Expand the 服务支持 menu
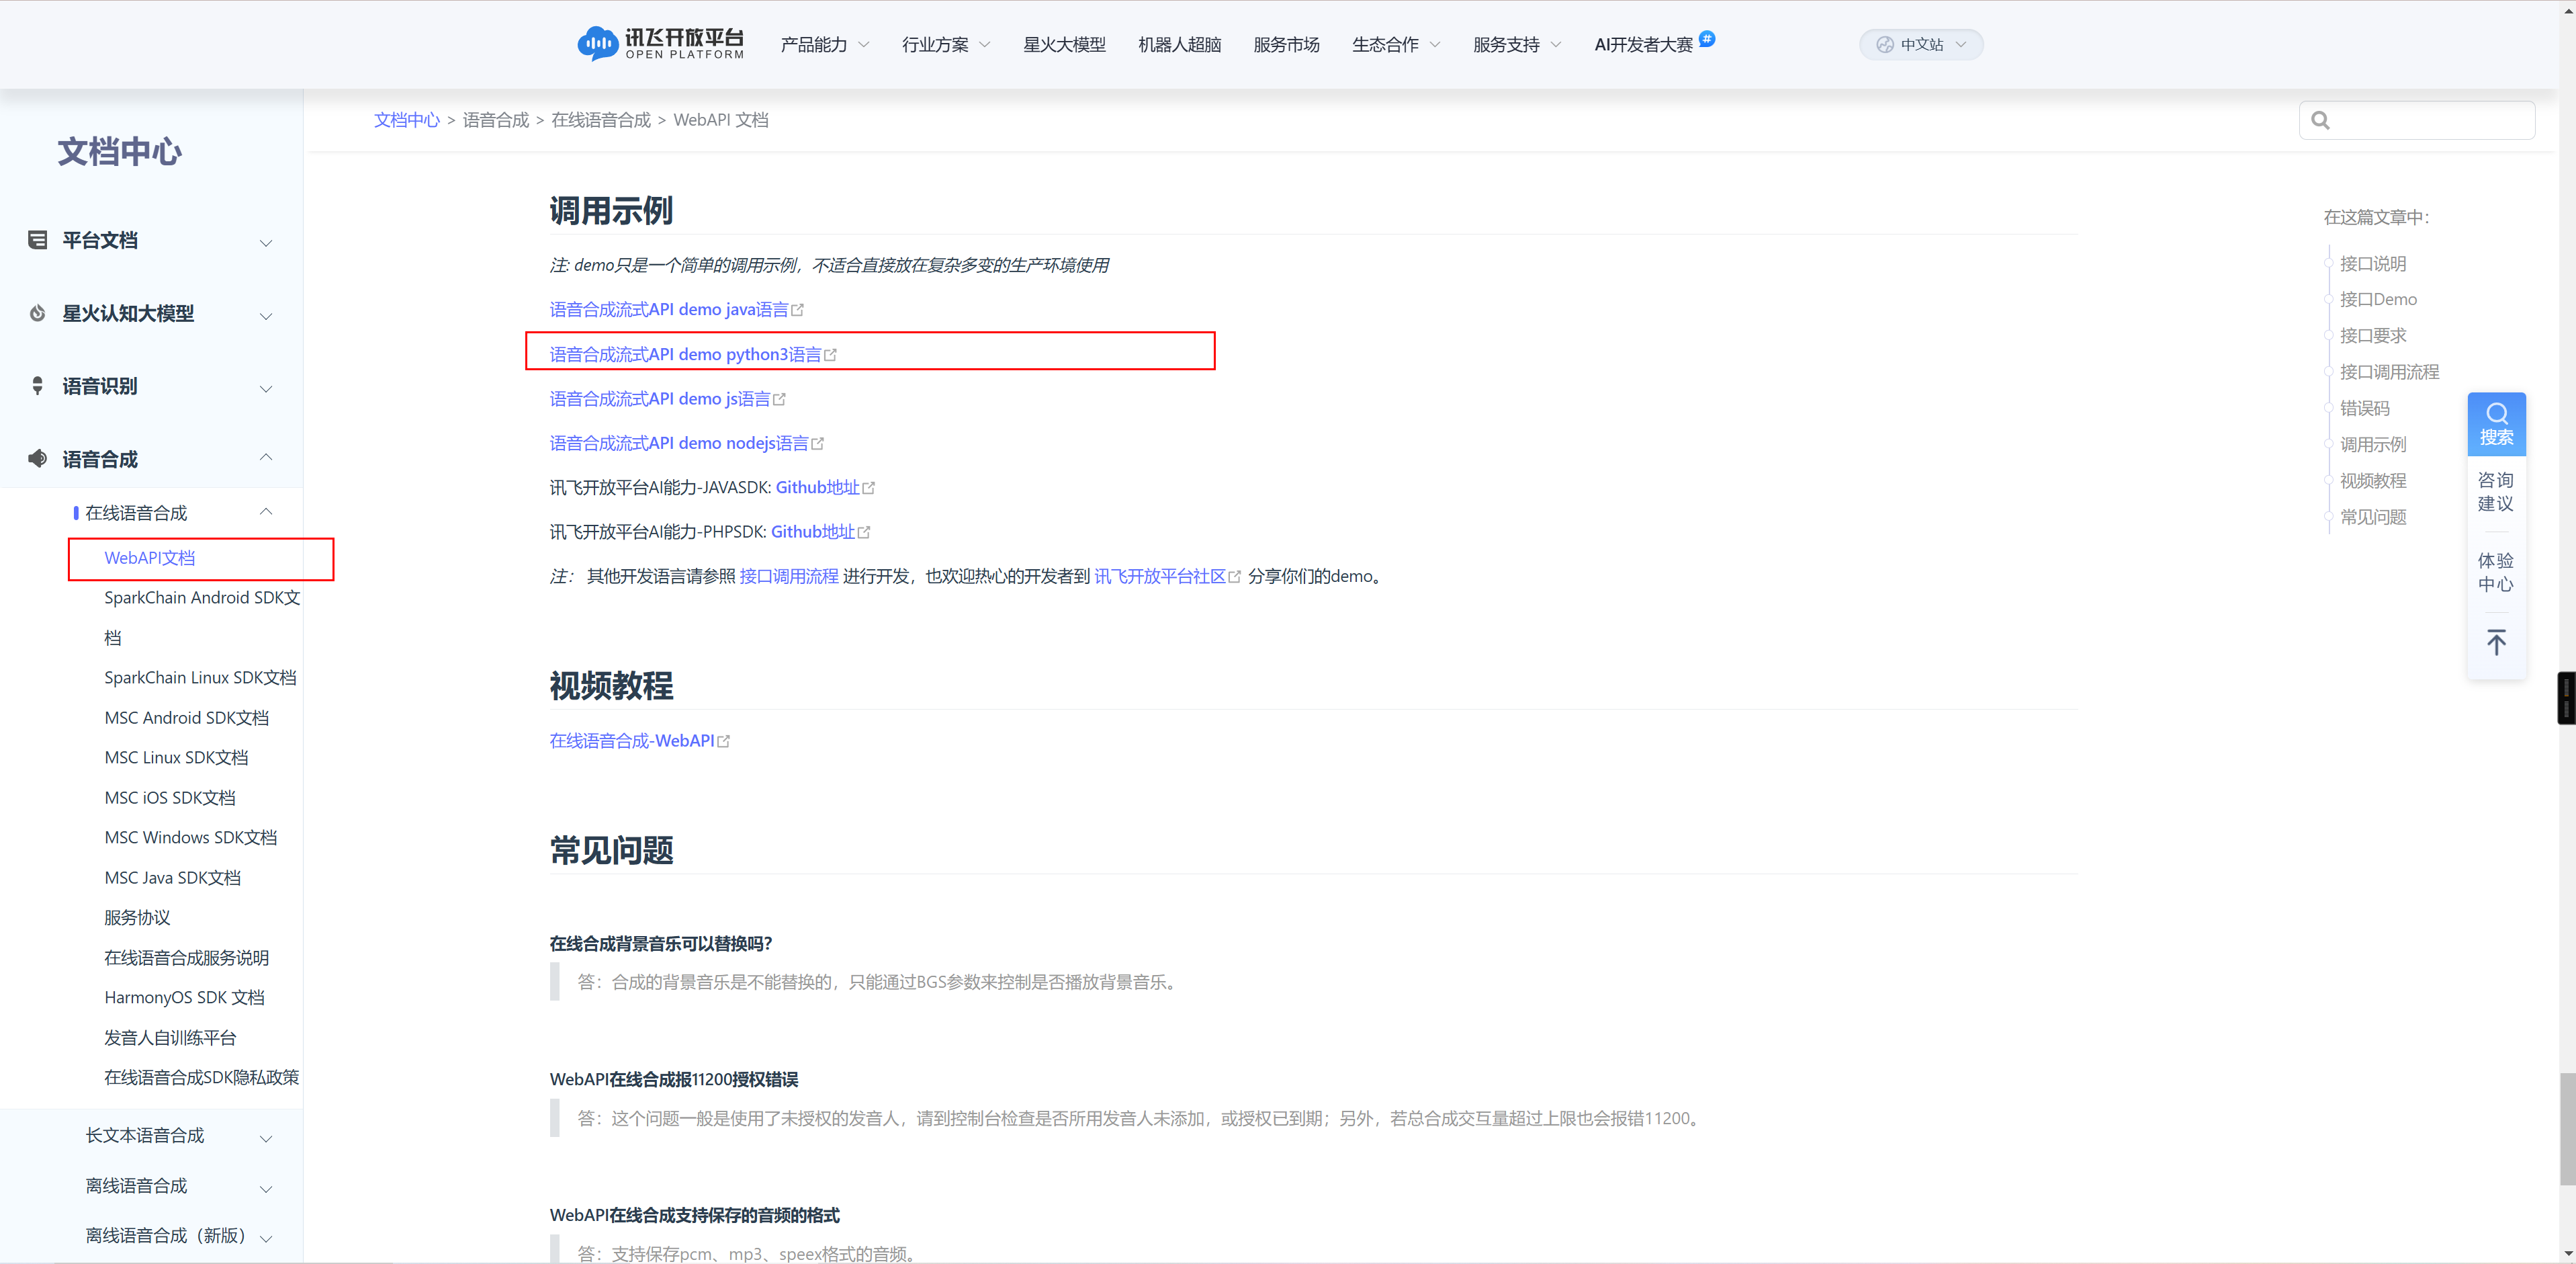The image size is (2576, 1264). coord(1517,45)
